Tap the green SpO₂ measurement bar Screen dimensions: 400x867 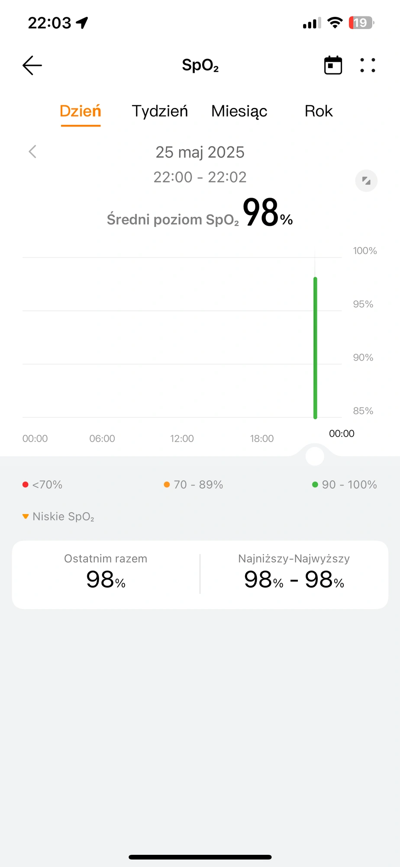coord(315,348)
